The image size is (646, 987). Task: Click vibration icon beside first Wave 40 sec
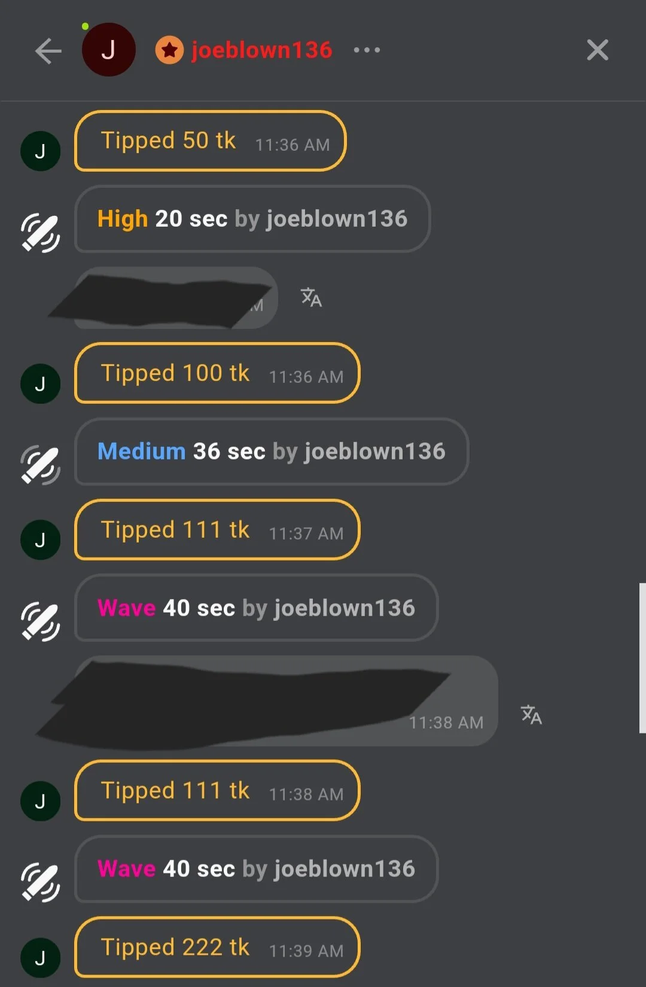pyautogui.click(x=40, y=621)
